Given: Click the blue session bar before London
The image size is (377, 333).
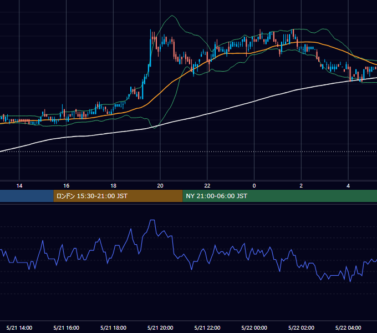Looking at the screenshot, I should pos(27,196).
